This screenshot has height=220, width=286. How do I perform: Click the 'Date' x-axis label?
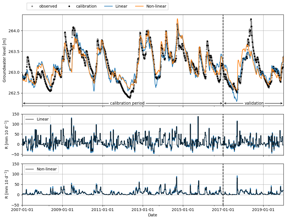click(153, 215)
